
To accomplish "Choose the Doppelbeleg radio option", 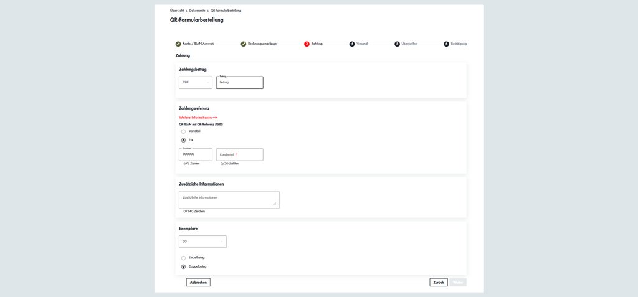I will [184, 267].
